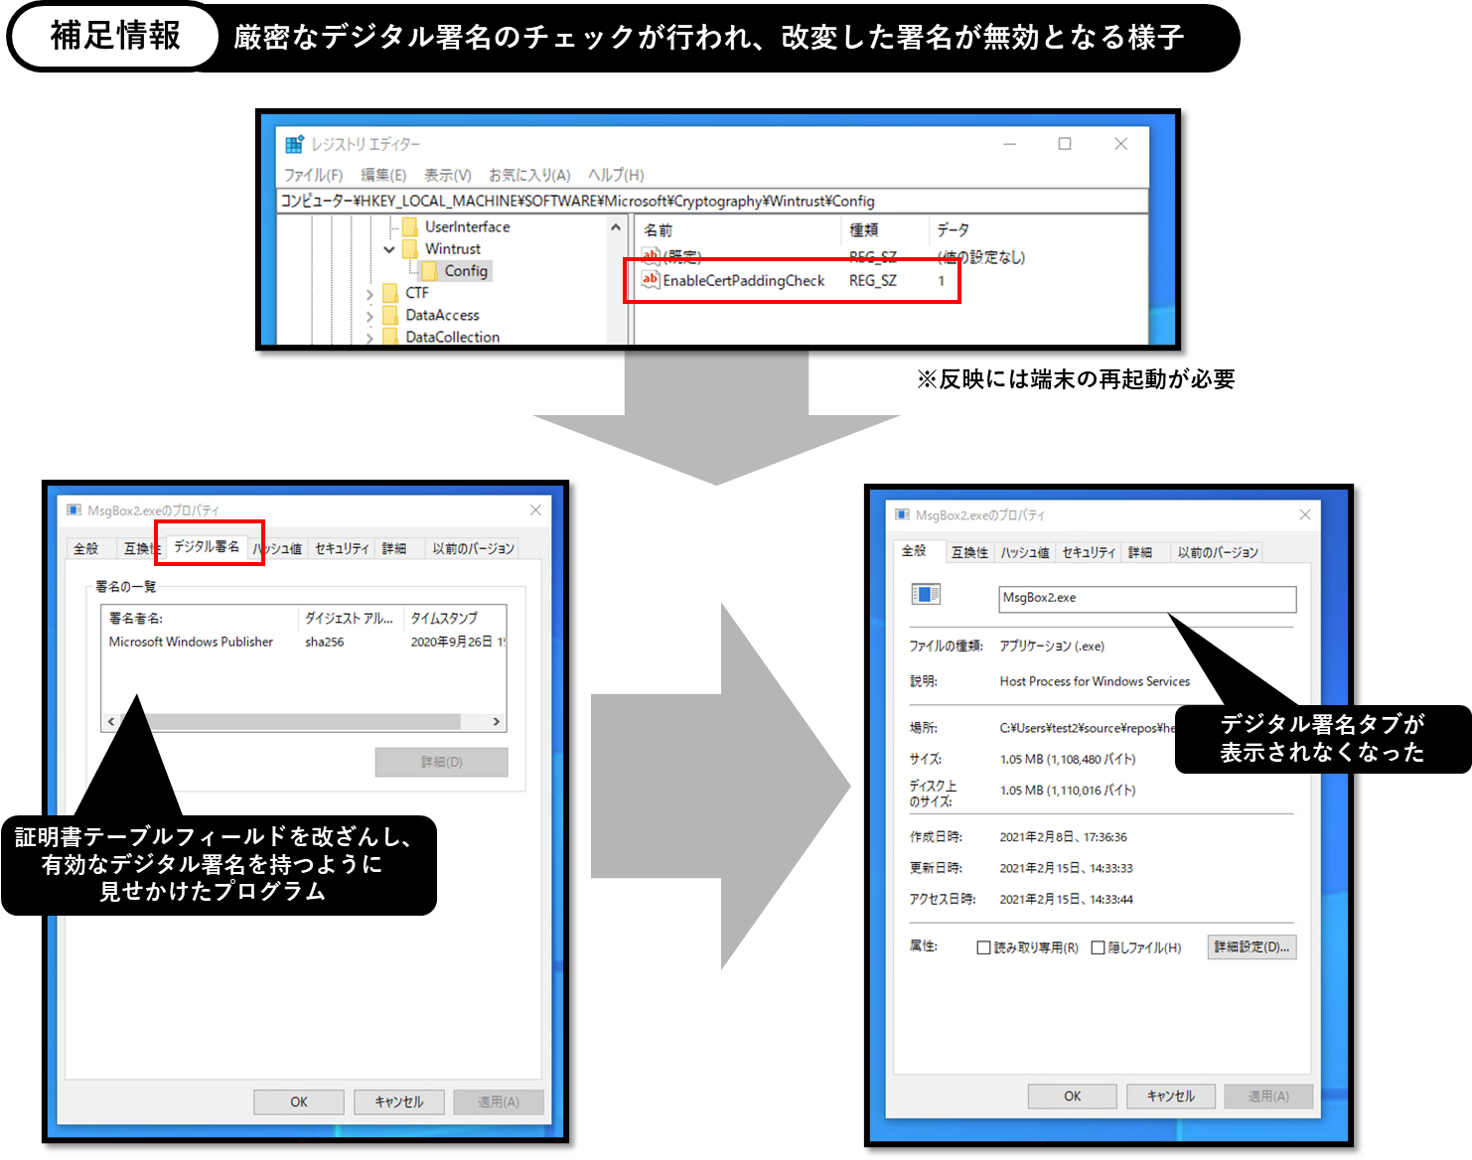Expand the DataAccess registry key
This screenshot has width=1472, height=1160.
coord(369,316)
